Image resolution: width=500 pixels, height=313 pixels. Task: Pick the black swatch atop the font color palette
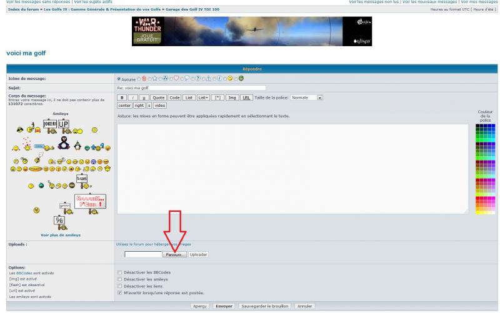[x=477, y=126]
